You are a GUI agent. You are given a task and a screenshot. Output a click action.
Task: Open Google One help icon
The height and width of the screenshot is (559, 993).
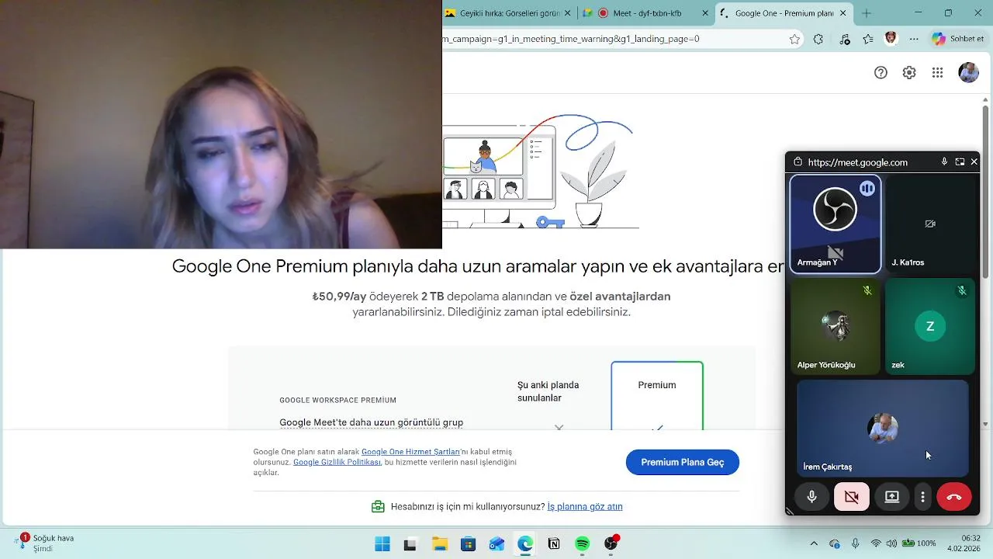click(881, 73)
